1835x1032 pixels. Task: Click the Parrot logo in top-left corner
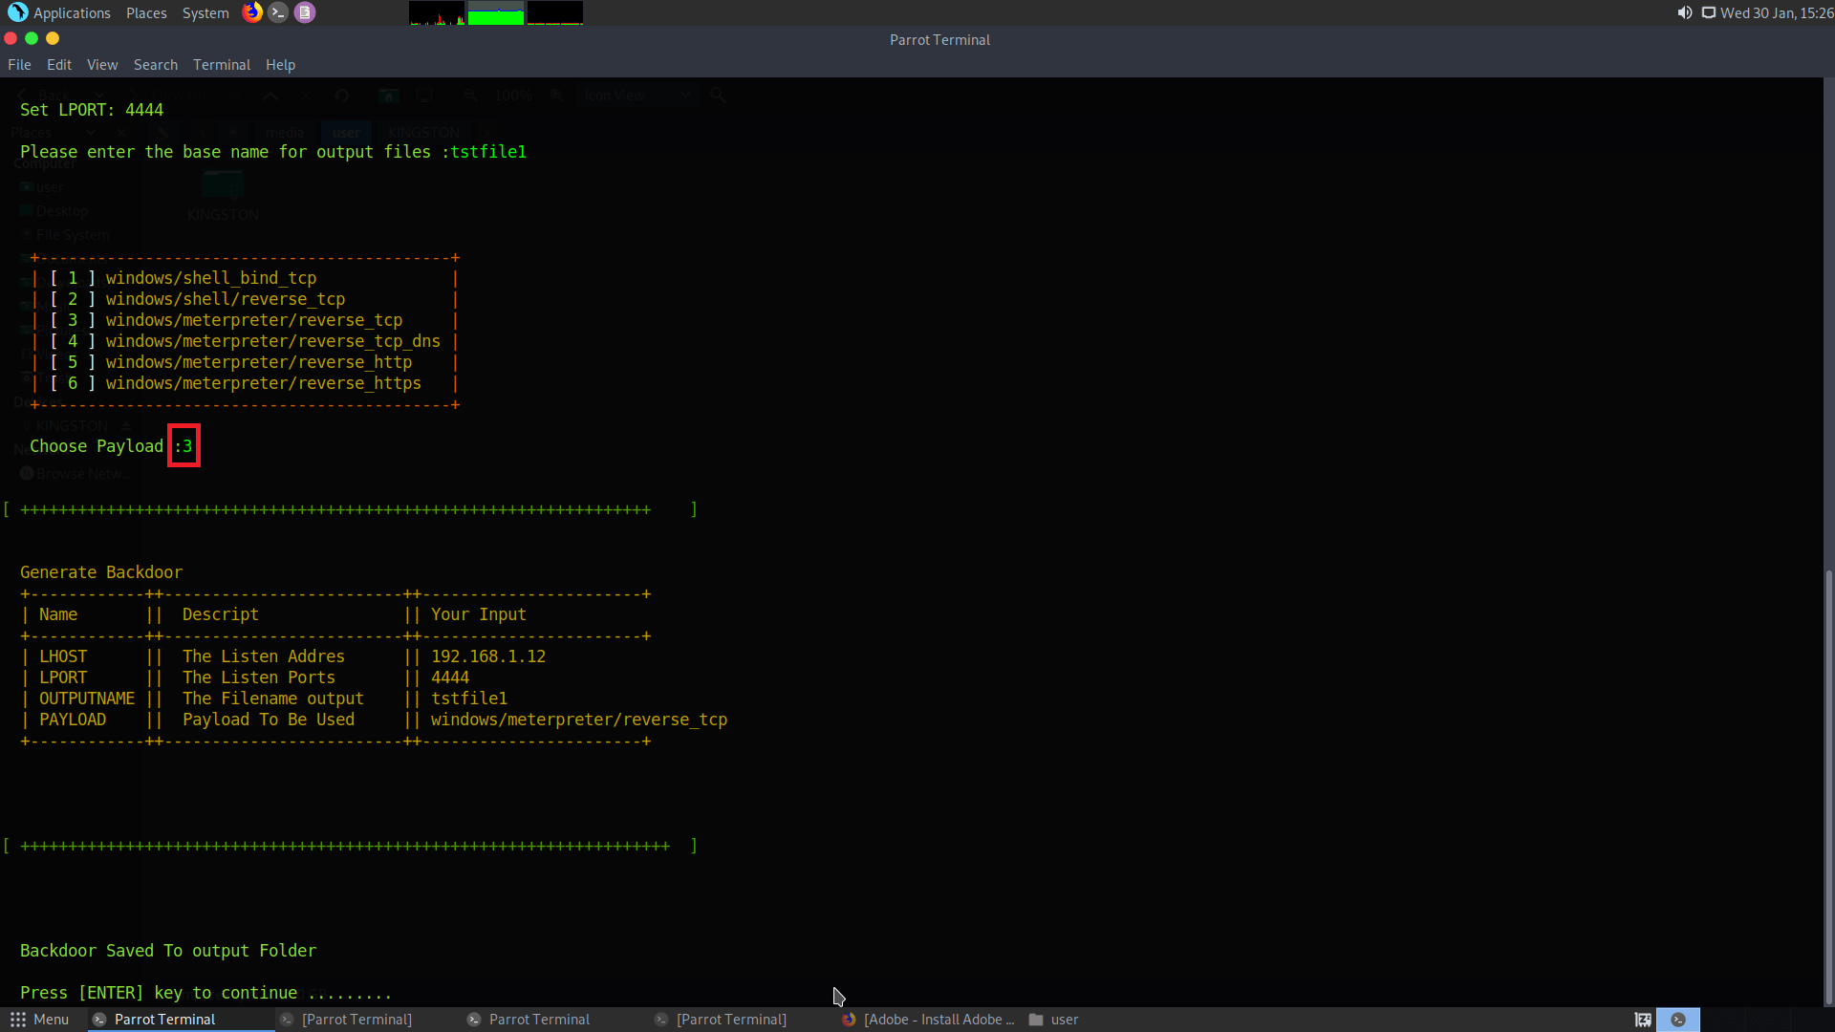coord(16,12)
